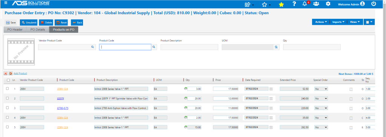Open calendar picker for line 5 date

271,127
